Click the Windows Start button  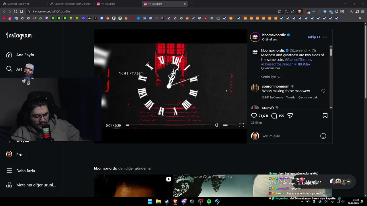pos(150,201)
